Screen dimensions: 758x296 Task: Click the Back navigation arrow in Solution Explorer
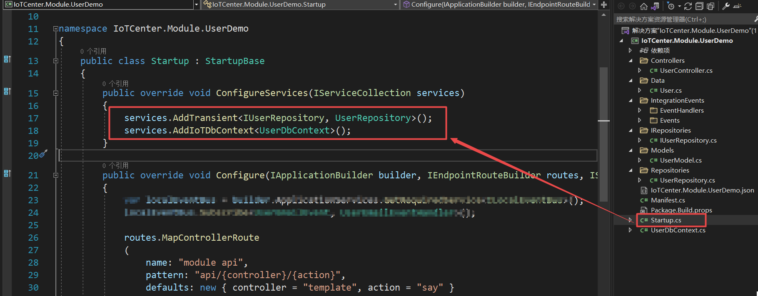621,6
